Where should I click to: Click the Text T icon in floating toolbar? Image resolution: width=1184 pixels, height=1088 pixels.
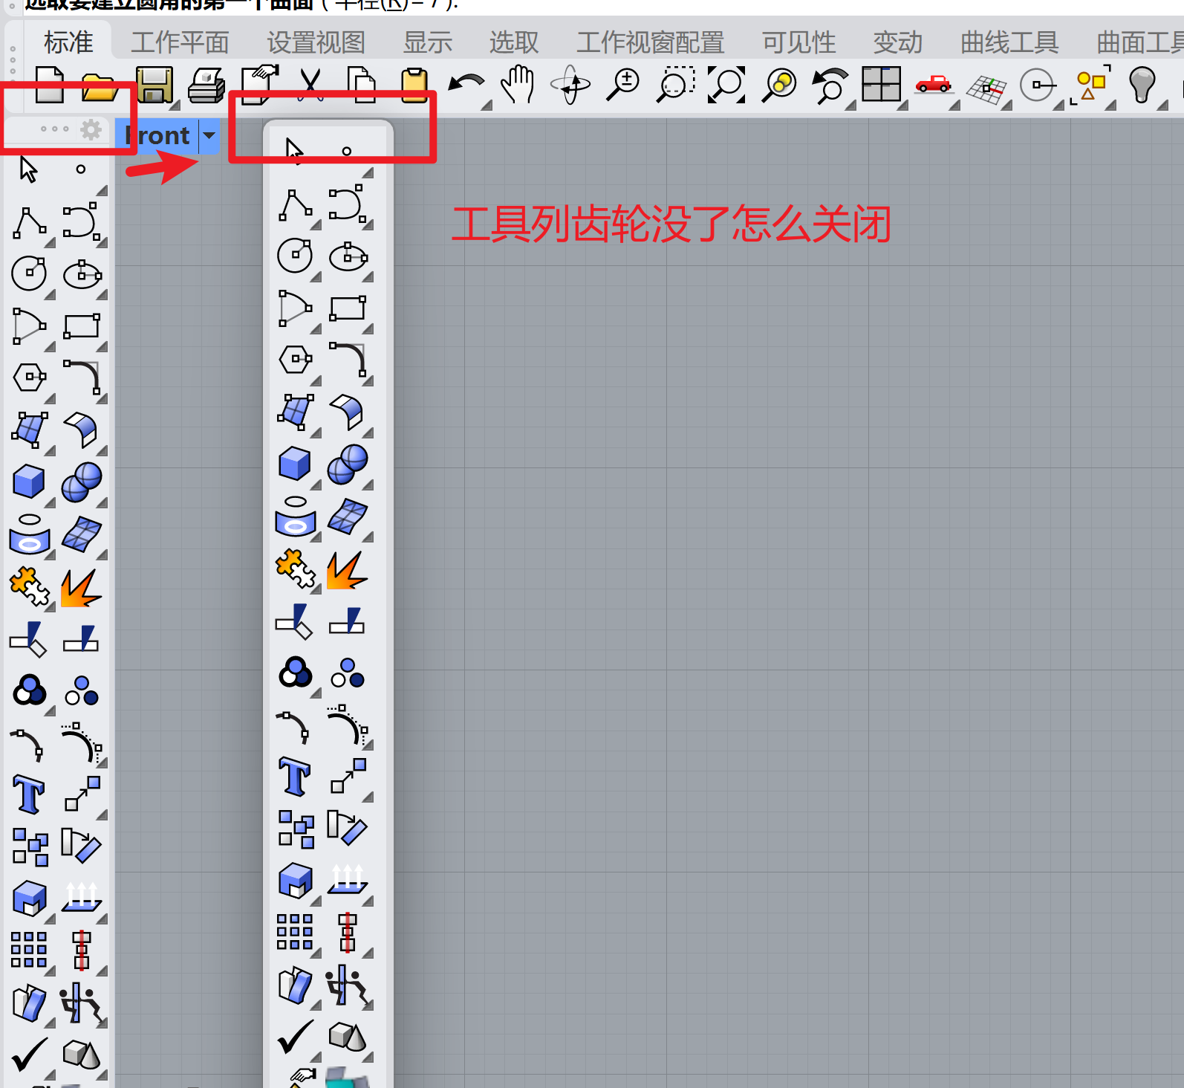coord(295,776)
